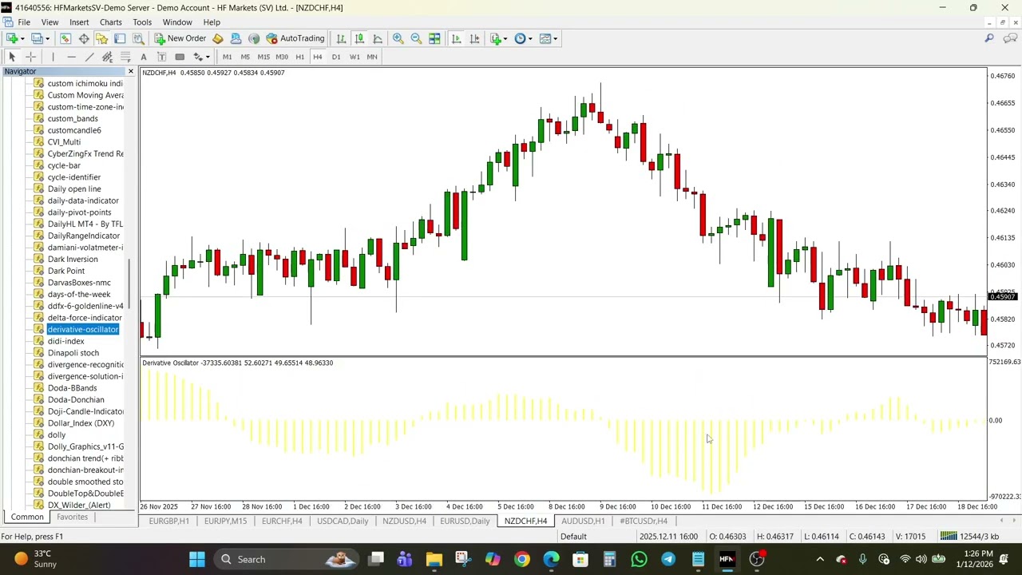
Task: Open the MetaEditor yellow book icon
Action: tap(217, 38)
